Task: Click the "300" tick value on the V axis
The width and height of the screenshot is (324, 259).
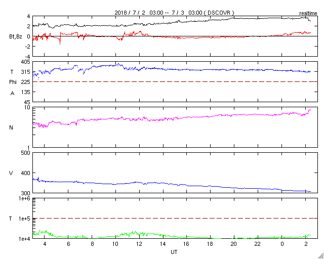Action: (x=26, y=193)
